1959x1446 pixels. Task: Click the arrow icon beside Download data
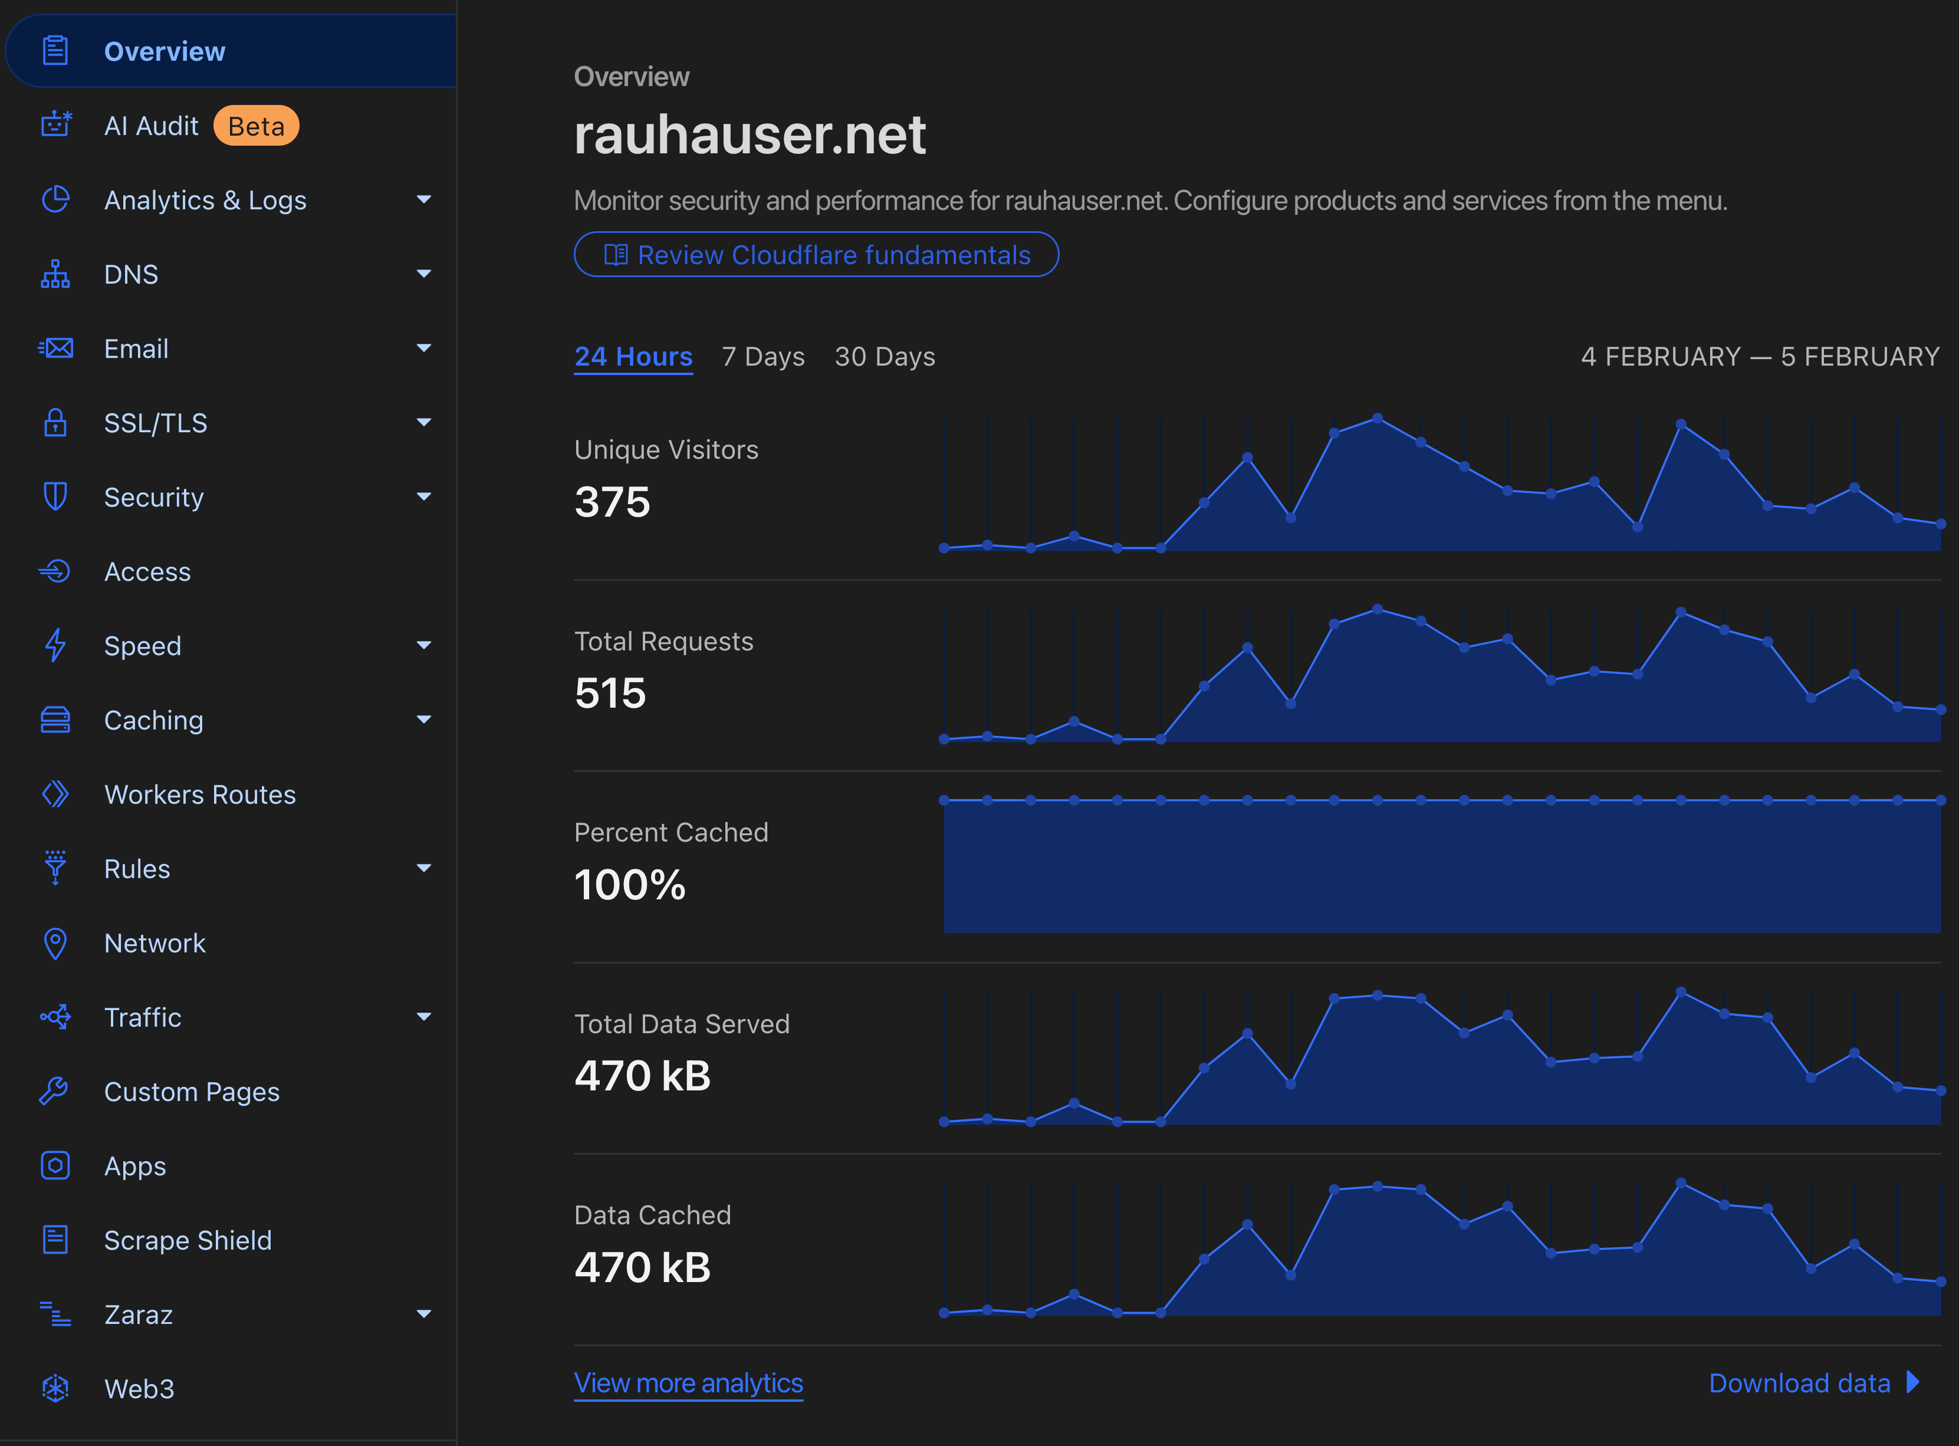[1914, 1382]
